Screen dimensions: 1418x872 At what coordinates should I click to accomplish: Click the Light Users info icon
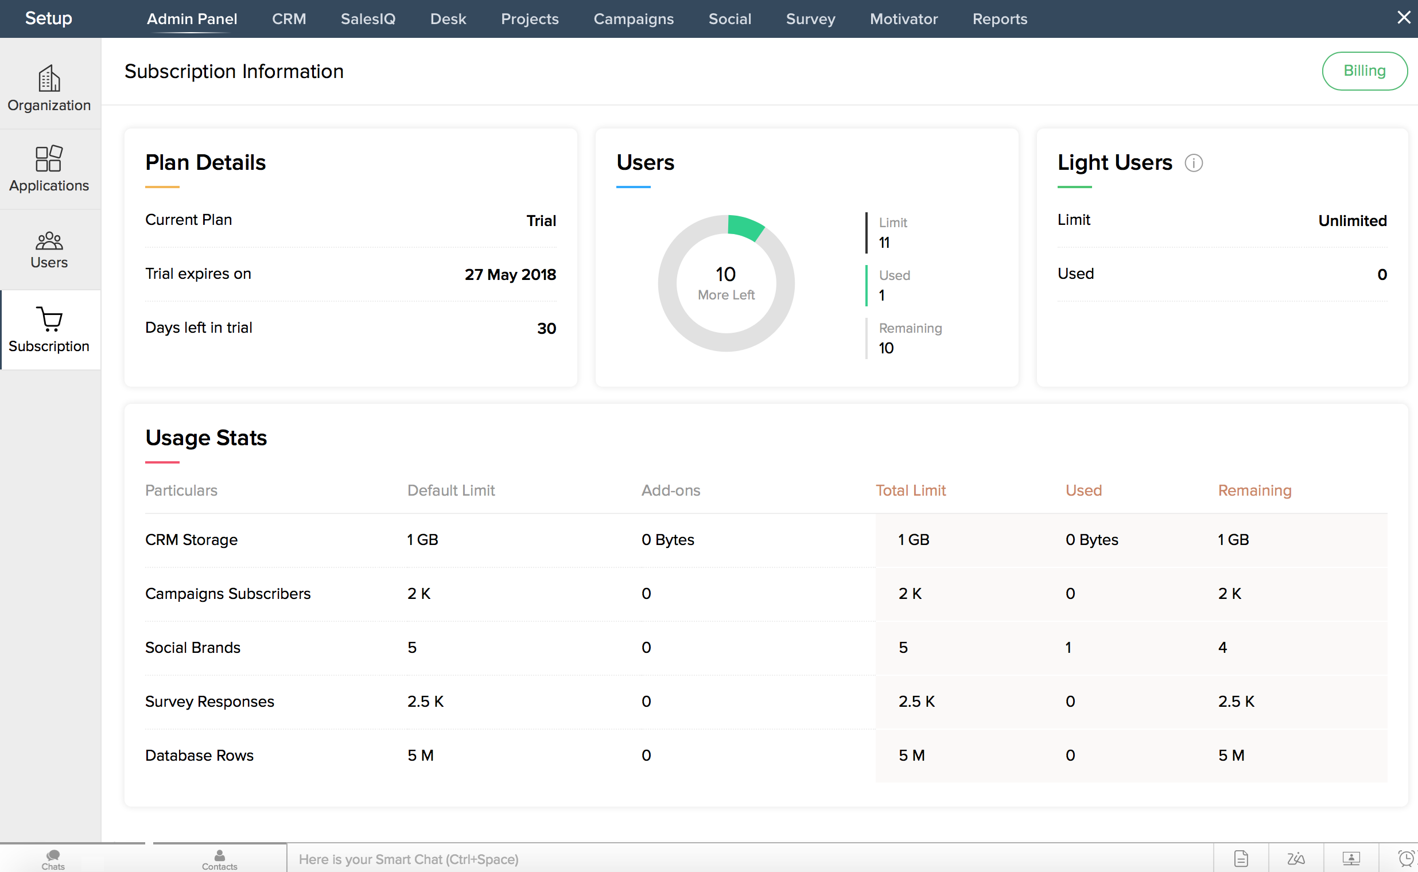pyautogui.click(x=1193, y=163)
